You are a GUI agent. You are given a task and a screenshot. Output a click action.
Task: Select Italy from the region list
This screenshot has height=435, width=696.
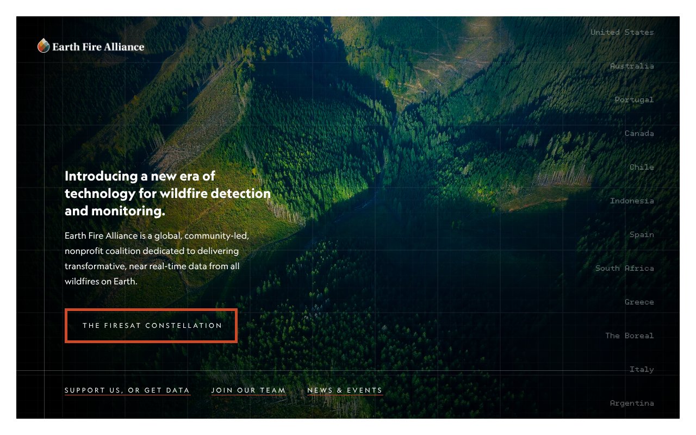coord(642,369)
